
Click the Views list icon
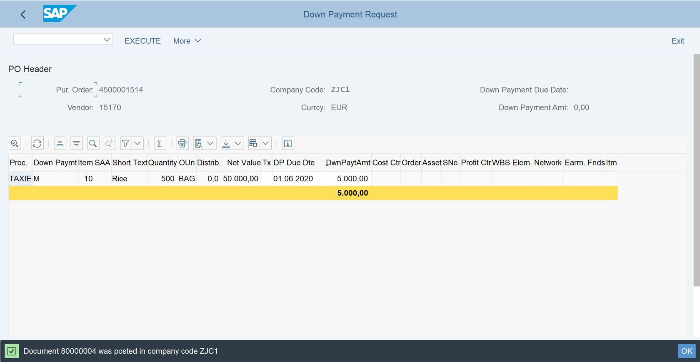(x=199, y=143)
